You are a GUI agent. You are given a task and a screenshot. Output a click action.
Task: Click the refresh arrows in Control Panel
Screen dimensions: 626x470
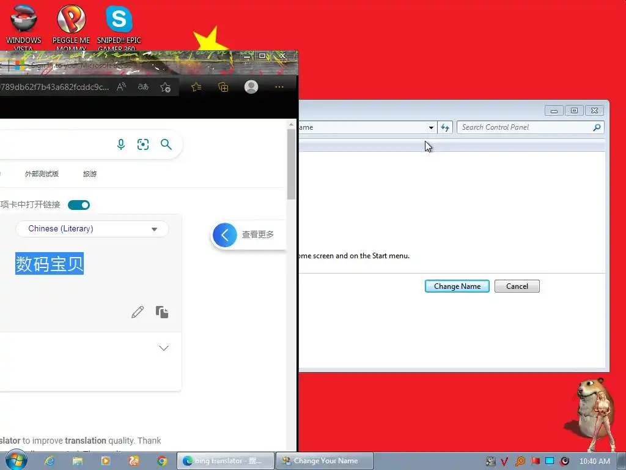445,127
